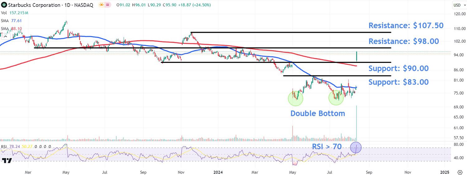Screen dimensions: 467x175
Task: Select the Double Bottom text label
Action: 318,113
